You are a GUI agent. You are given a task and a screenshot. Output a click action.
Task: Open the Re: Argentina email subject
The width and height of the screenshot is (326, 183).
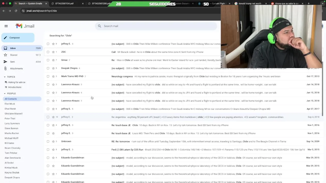pos(118,117)
